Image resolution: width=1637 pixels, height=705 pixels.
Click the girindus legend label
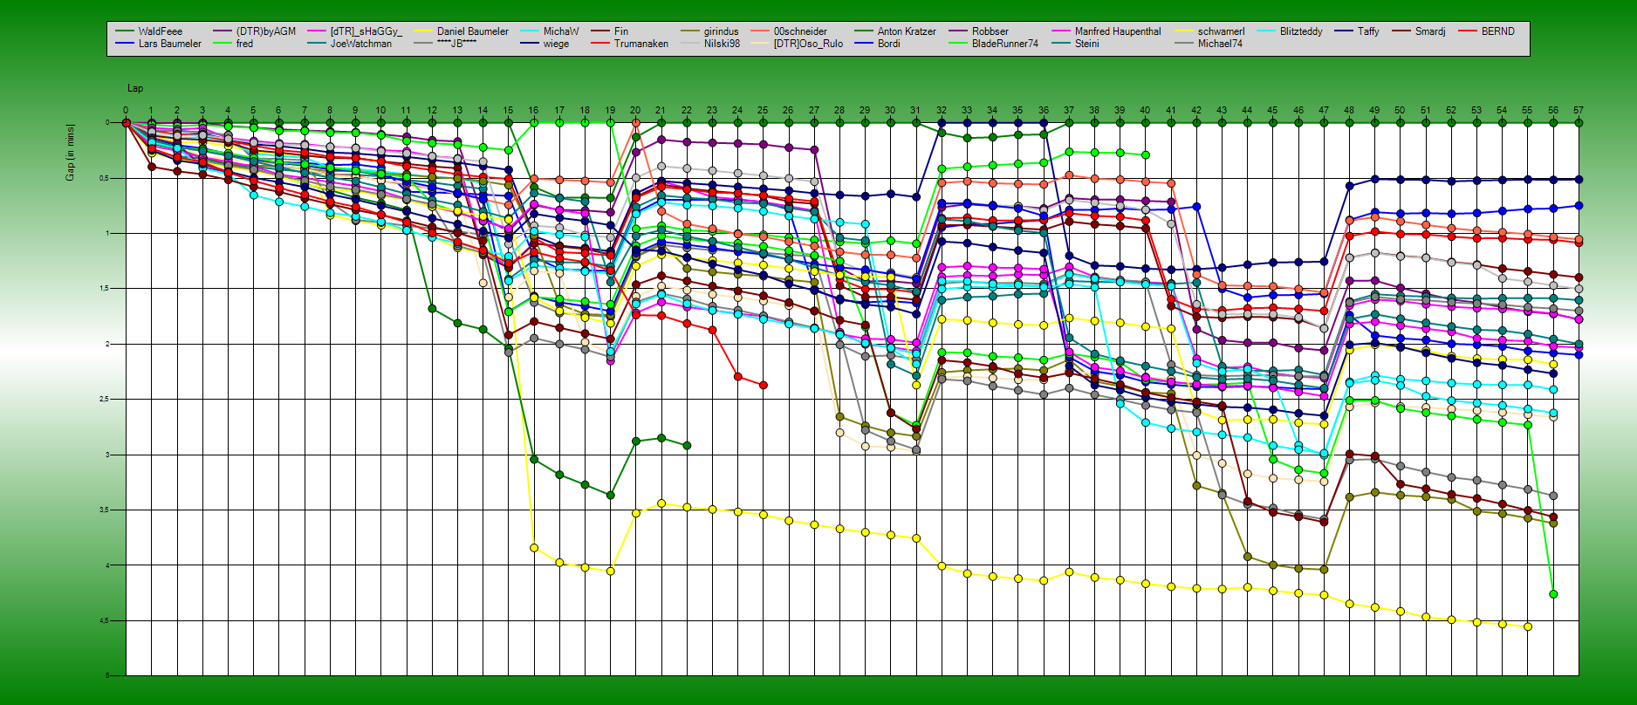coord(721,31)
